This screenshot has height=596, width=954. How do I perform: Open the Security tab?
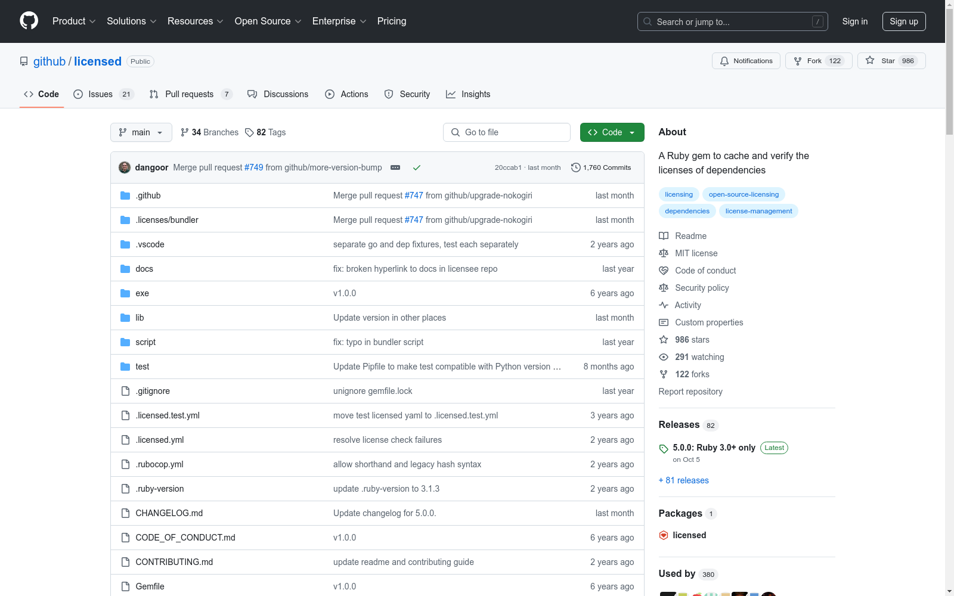[407, 94]
